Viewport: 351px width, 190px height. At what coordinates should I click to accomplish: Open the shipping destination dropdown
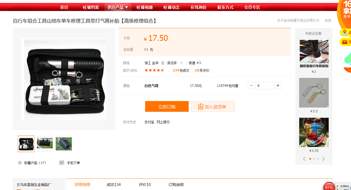pos(175,63)
